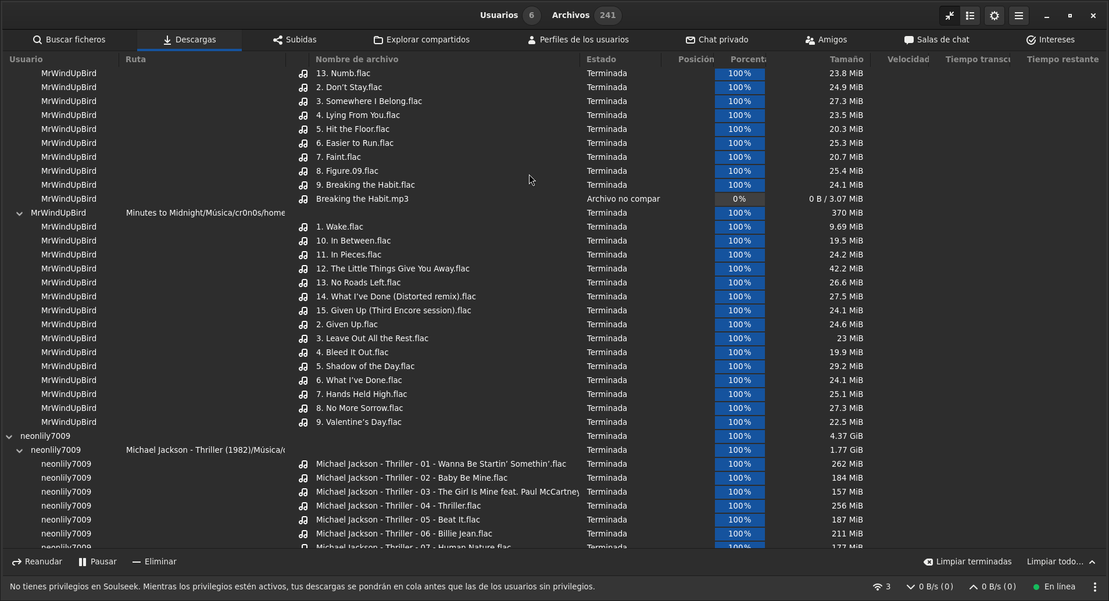Click the music icon for Breaking the Habit.mp3
The height and width of the screenshot is (601, 1109).
click(303, 199)
